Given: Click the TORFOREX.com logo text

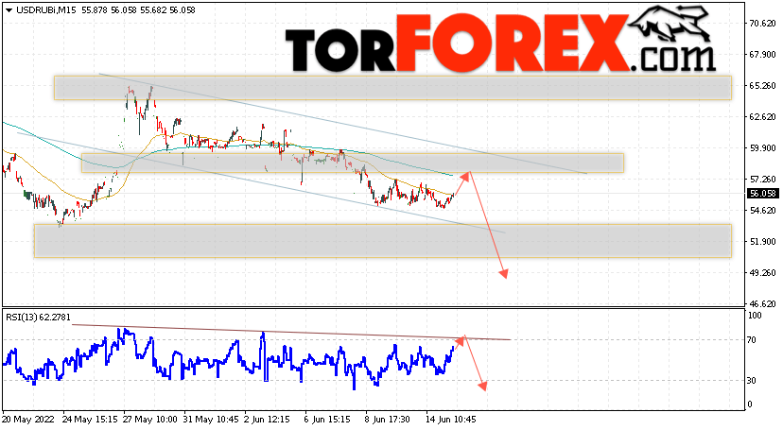Looking at the screenshot, I should click(500, 43).
